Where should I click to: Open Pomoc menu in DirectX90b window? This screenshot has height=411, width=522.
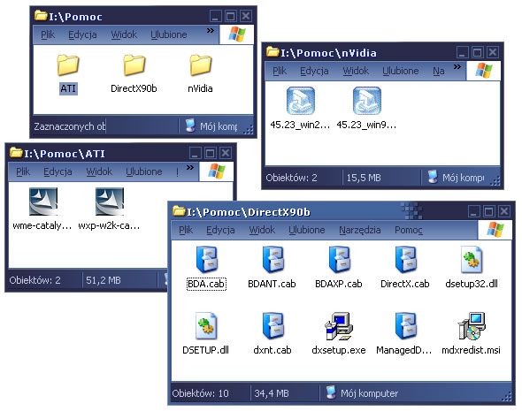pos(409,230)
